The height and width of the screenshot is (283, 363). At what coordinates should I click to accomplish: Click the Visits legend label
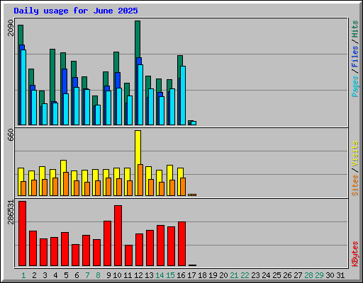[x=355, y=154]
